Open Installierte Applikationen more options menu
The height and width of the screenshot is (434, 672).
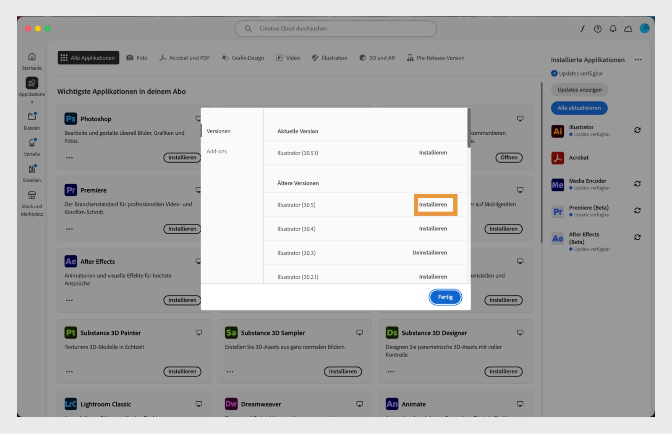pyautogui.click(x=638, y=60)
